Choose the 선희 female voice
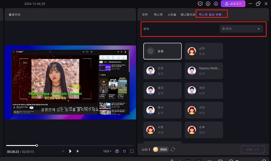The width and height of the screenshot is (271, 161). (204, 51)
